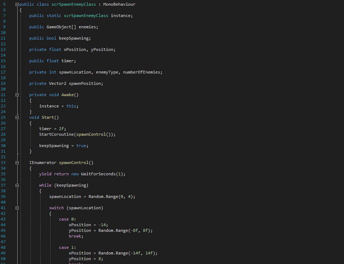Click line number 19 in the gutter
Viewport: 344px width, 264px height.
click(x=4, y=83)
